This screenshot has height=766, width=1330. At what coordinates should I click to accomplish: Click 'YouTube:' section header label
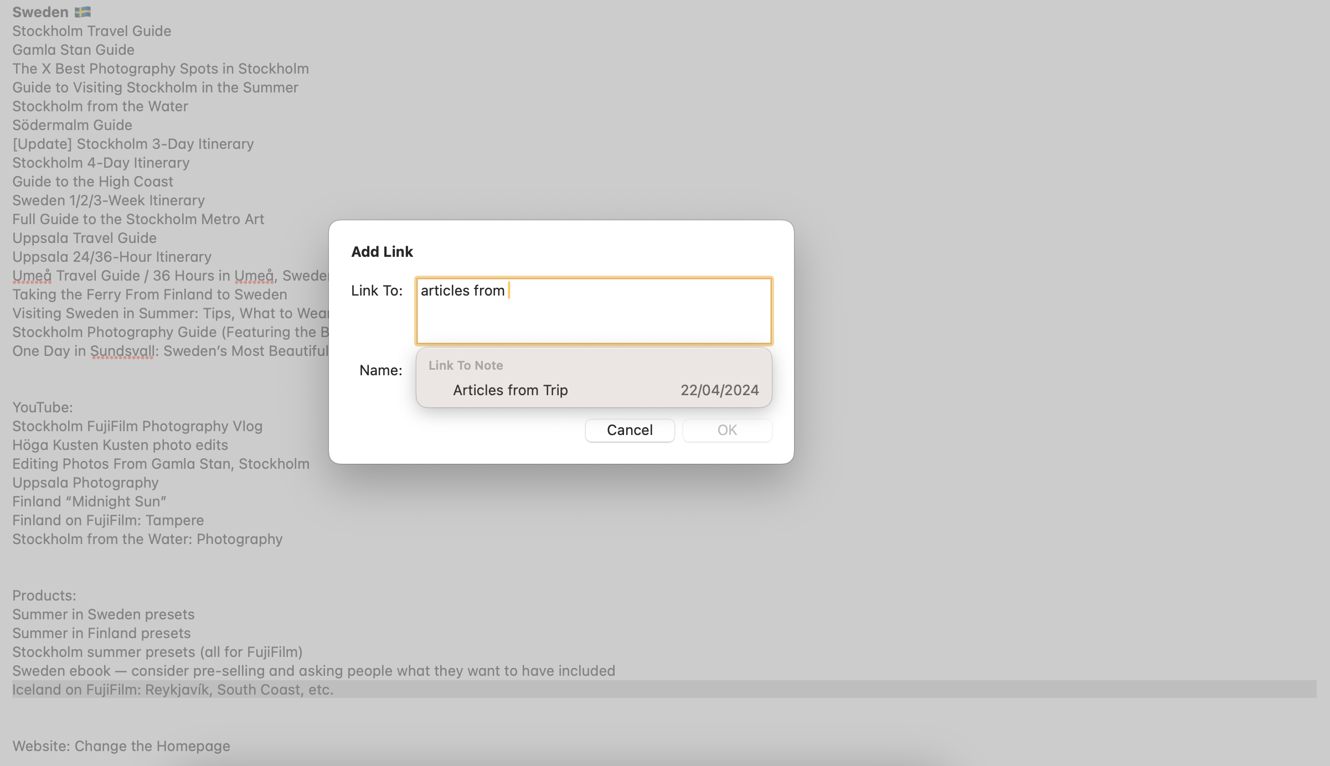pos(42,407)
